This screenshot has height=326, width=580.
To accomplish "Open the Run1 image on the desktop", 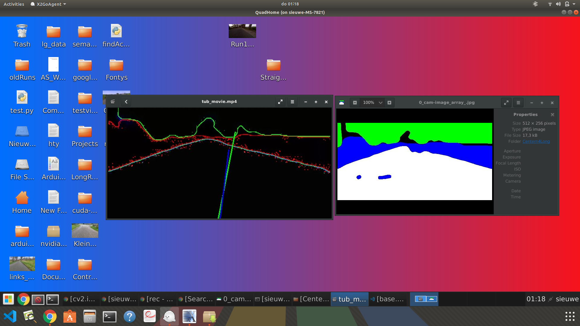I will tap(242, 31).
